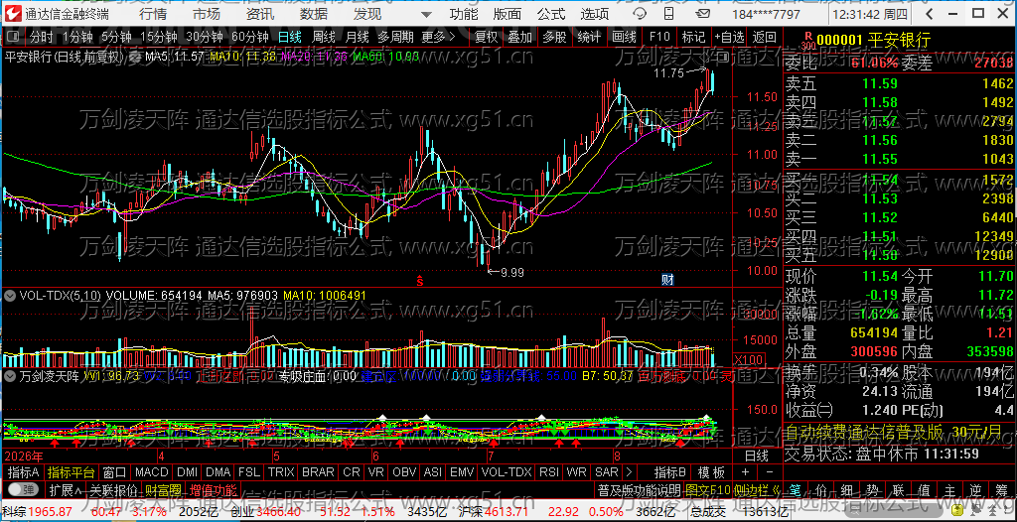Open the customer service headset icon
The width and height of the screenshot is (1017, 522).
point(640,14)
